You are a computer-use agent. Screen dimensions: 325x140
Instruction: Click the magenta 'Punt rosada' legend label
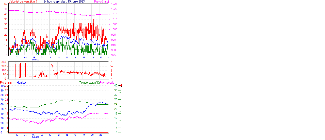[x=107, y=83]
